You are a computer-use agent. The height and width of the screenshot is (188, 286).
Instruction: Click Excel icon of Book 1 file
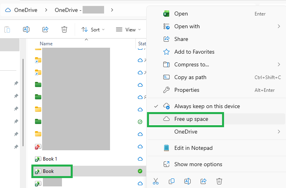point(38,159)
